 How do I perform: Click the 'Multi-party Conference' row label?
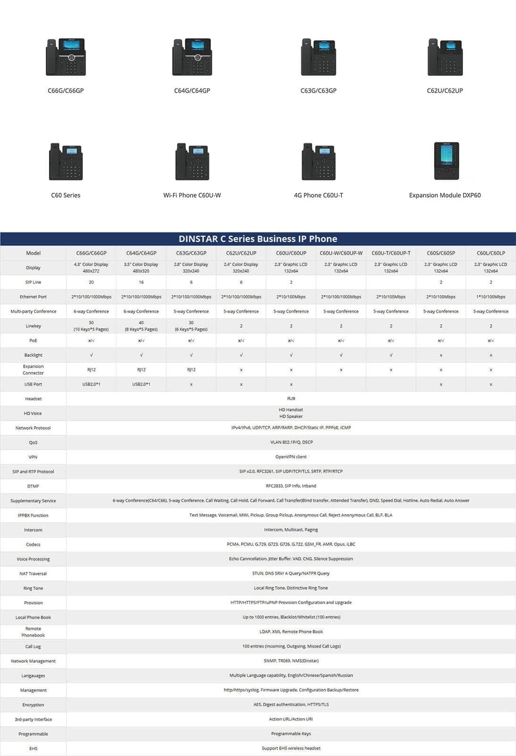(x=33, y=312)
